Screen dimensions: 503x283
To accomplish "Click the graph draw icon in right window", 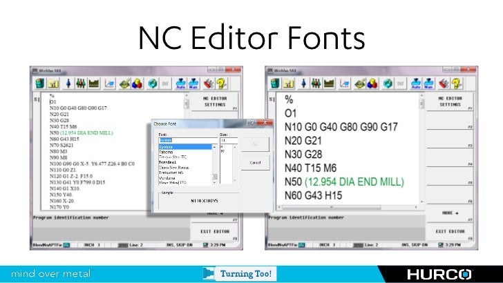I will (345, 84).
